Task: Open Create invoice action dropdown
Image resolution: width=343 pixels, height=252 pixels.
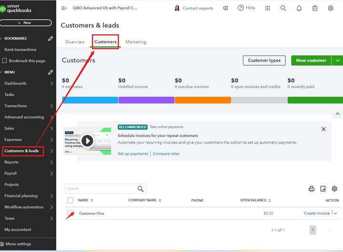Action: point(335,213)
